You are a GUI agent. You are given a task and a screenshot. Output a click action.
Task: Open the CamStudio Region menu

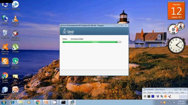(x=150, y=92)
